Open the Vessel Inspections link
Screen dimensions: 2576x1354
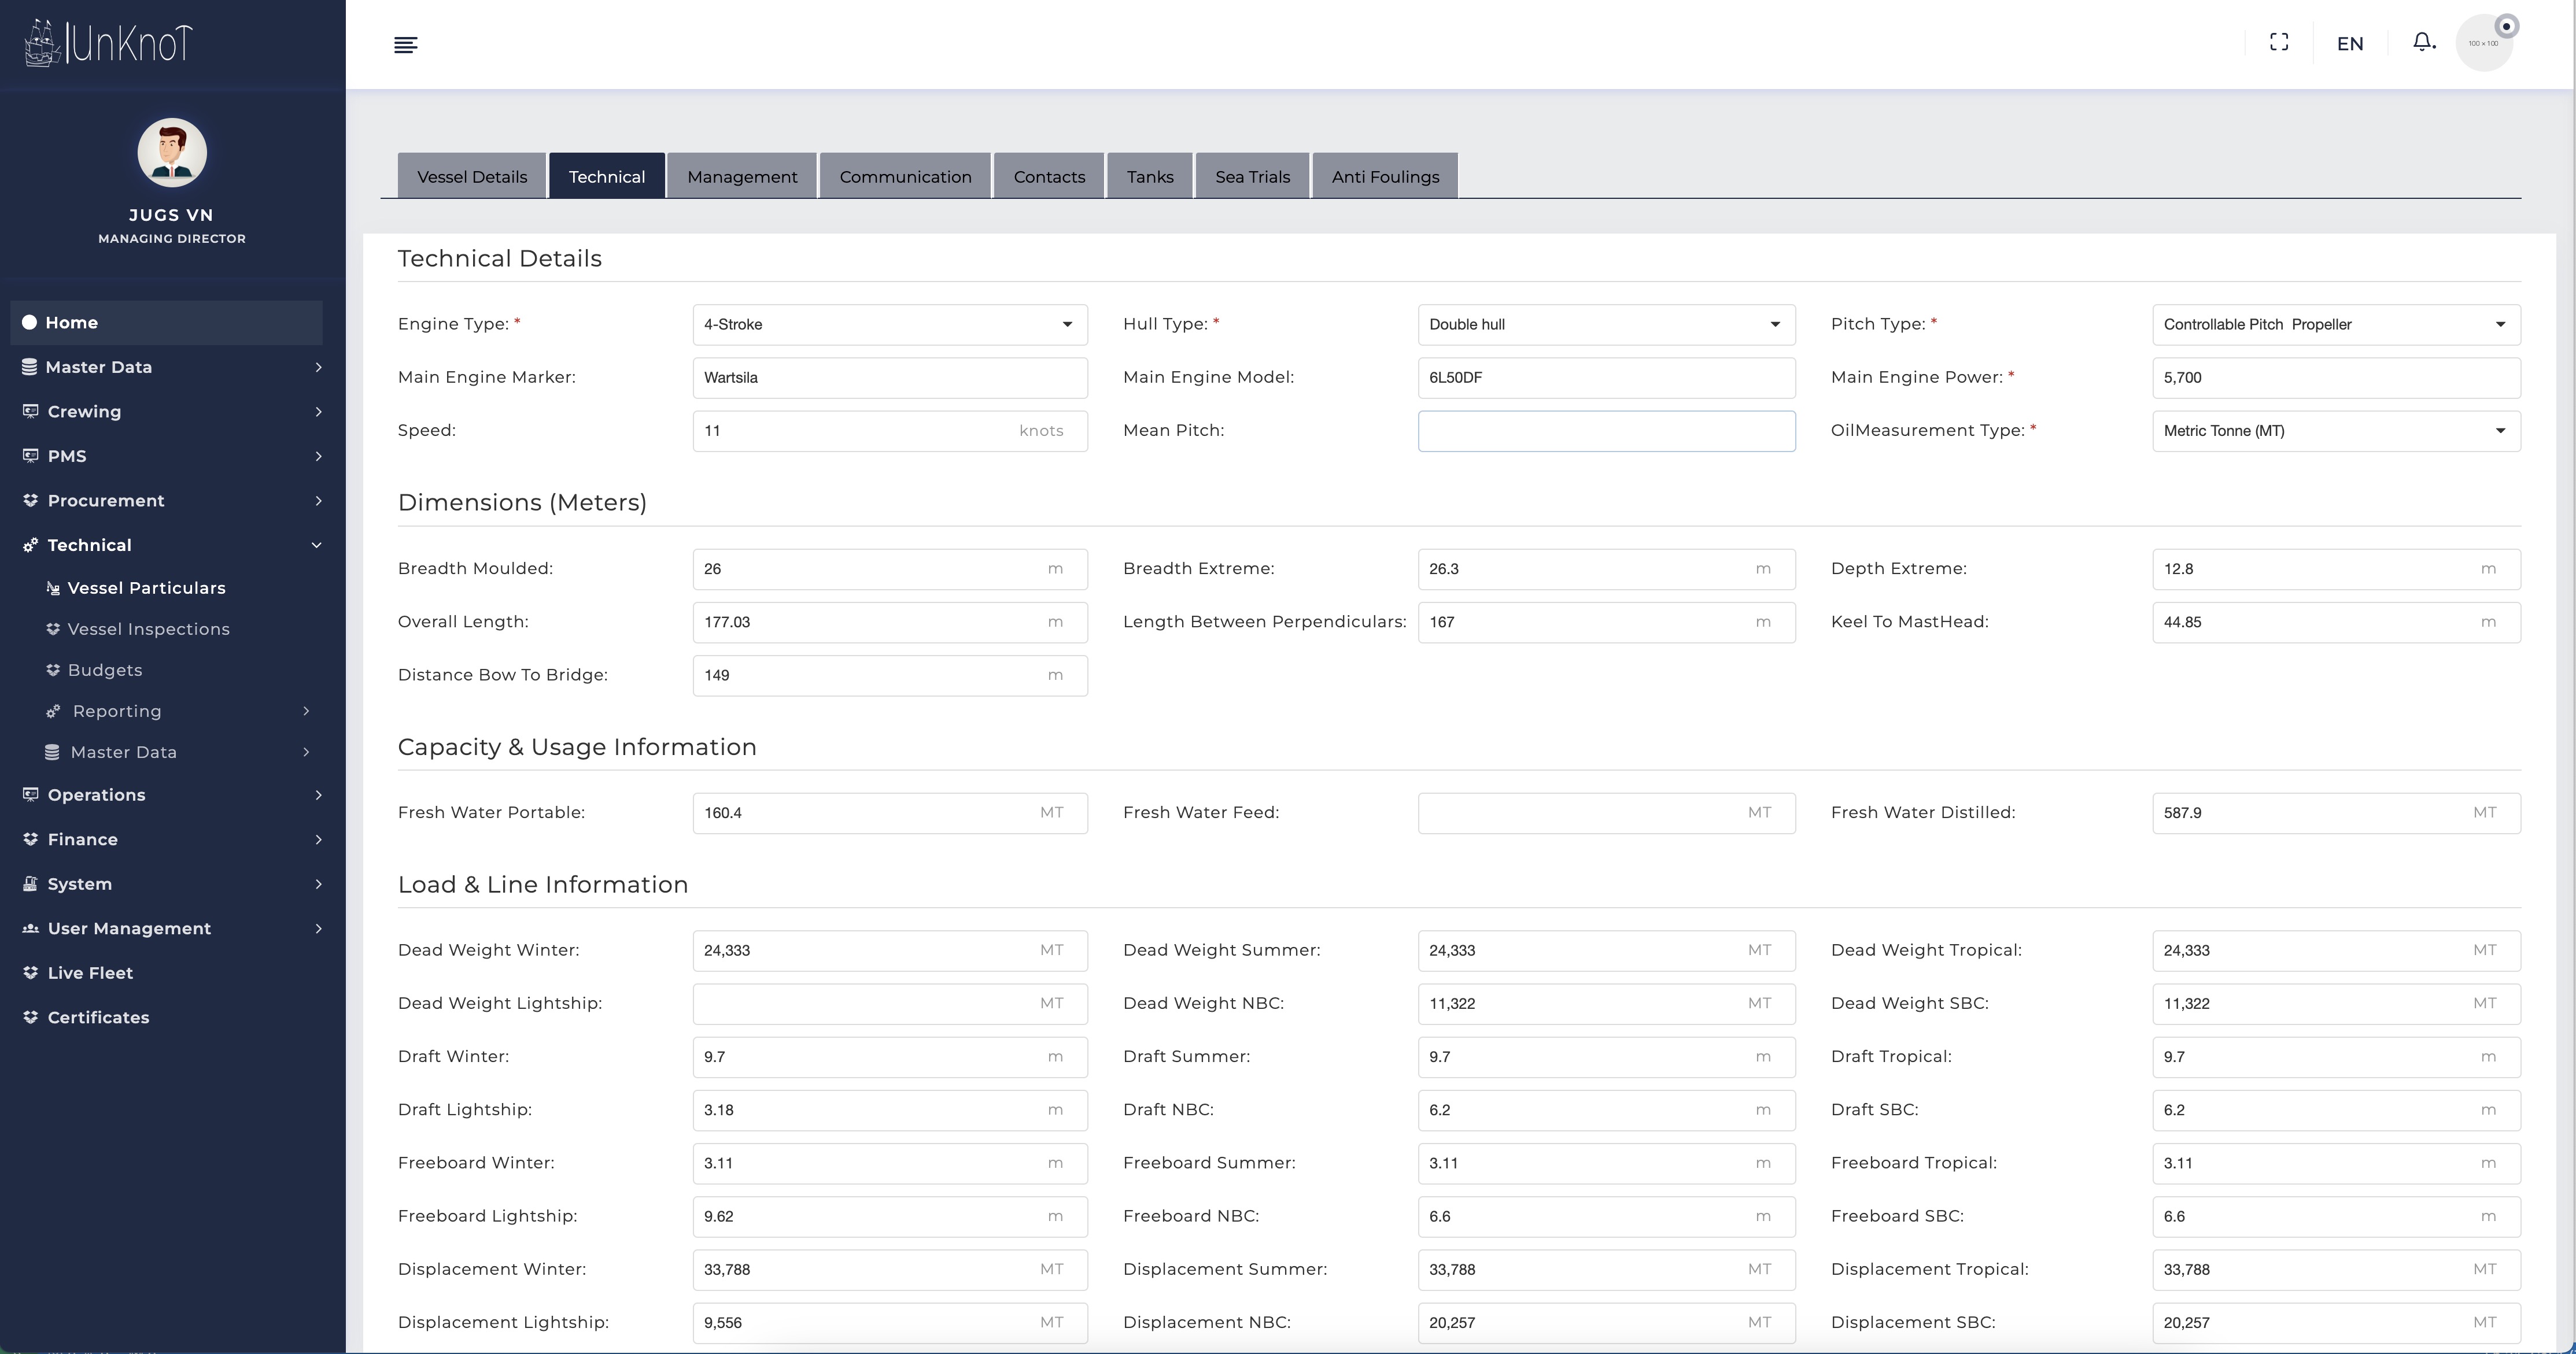148,628
